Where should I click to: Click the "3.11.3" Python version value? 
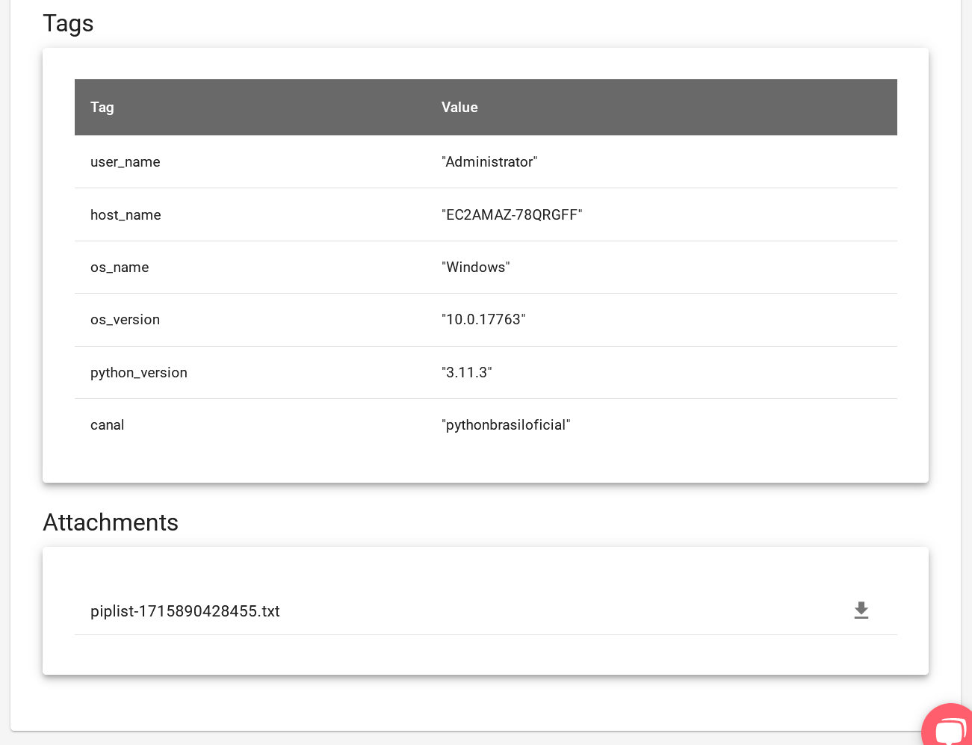[x=467, y=373]
